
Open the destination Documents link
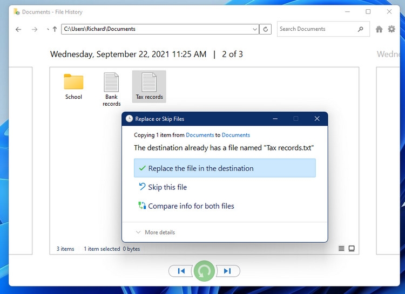235,135
